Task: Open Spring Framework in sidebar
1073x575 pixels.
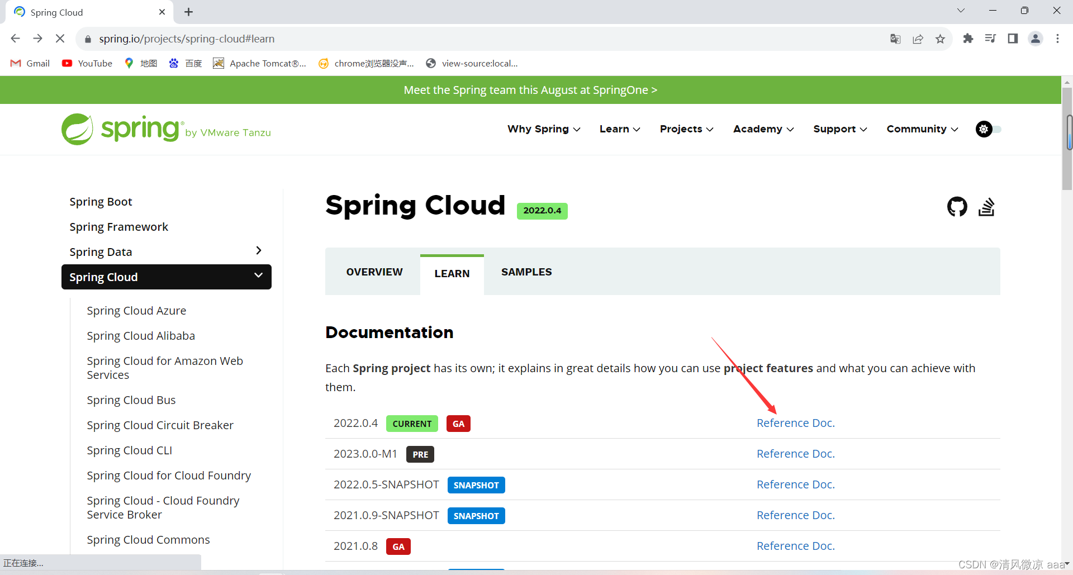Action: pyautogui.click(x=118, y=227)
